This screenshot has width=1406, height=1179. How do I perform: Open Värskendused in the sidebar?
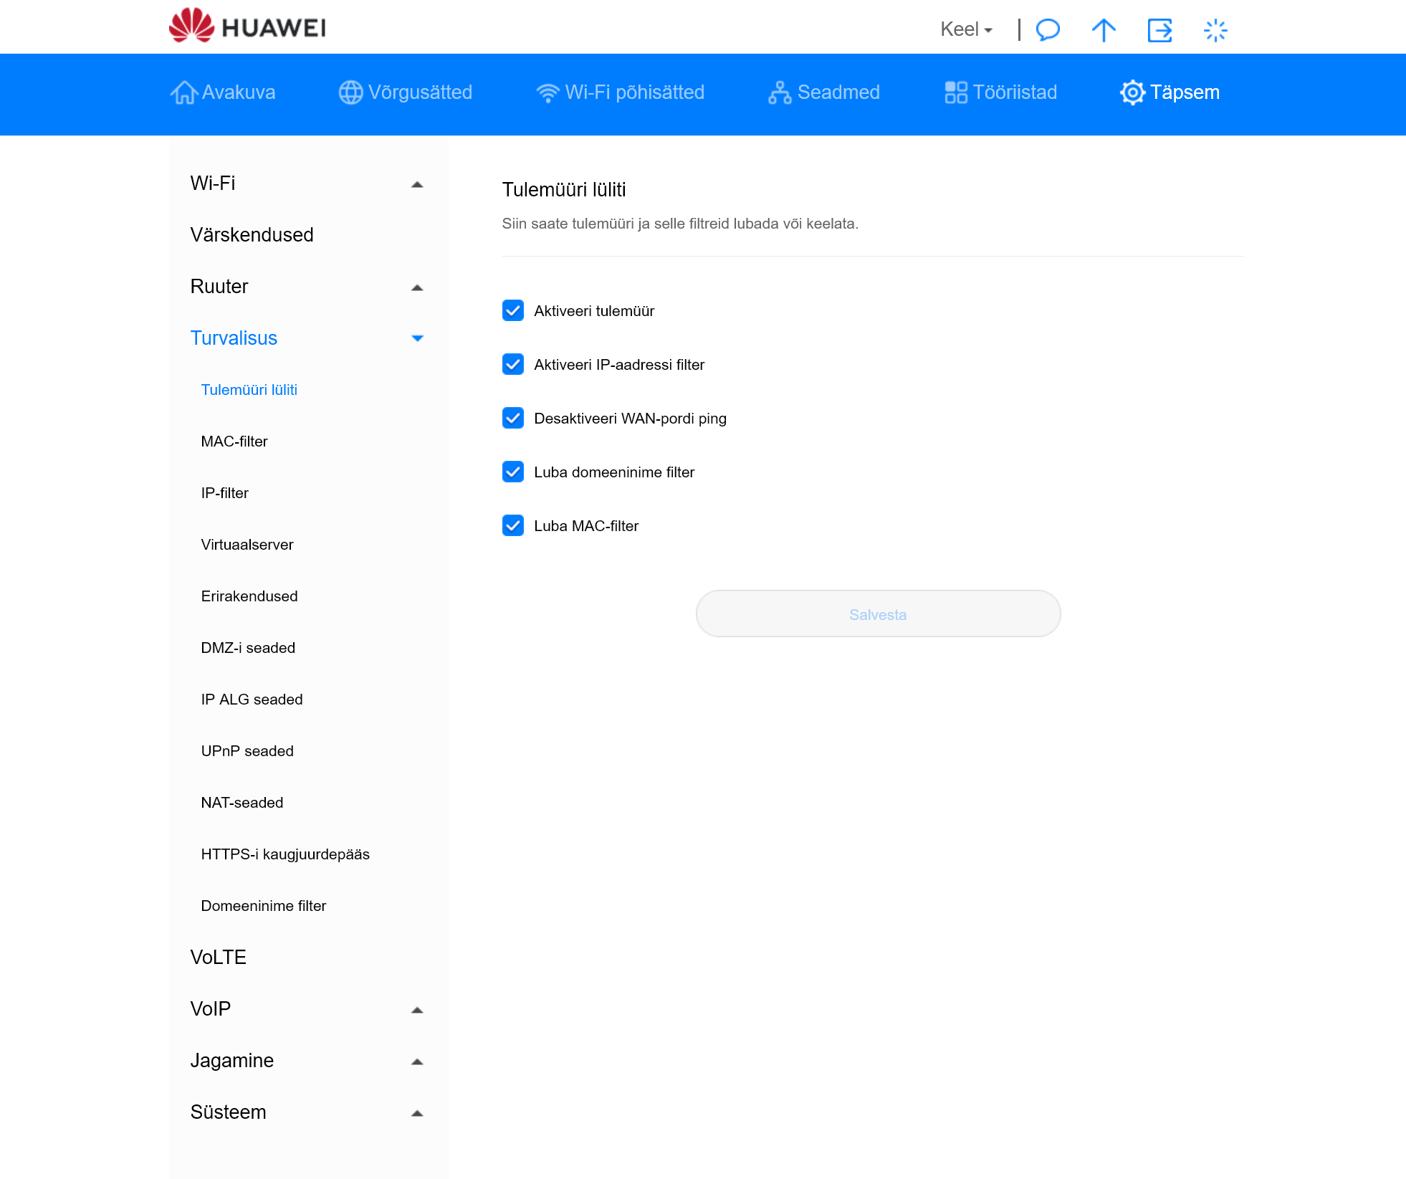point(252,235)
